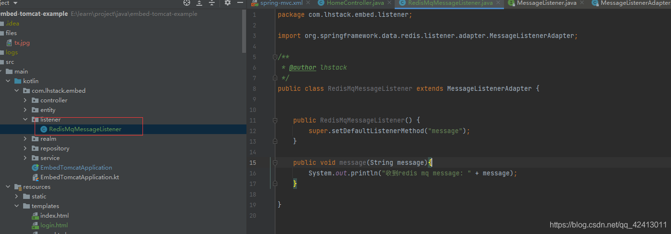671x234 pixels.
Task: Select the src folder
Action: 10,62
